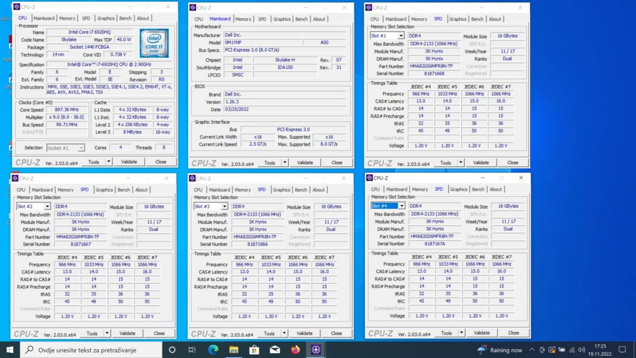Click the Close button in the Slot #4 window

point(514,333)
